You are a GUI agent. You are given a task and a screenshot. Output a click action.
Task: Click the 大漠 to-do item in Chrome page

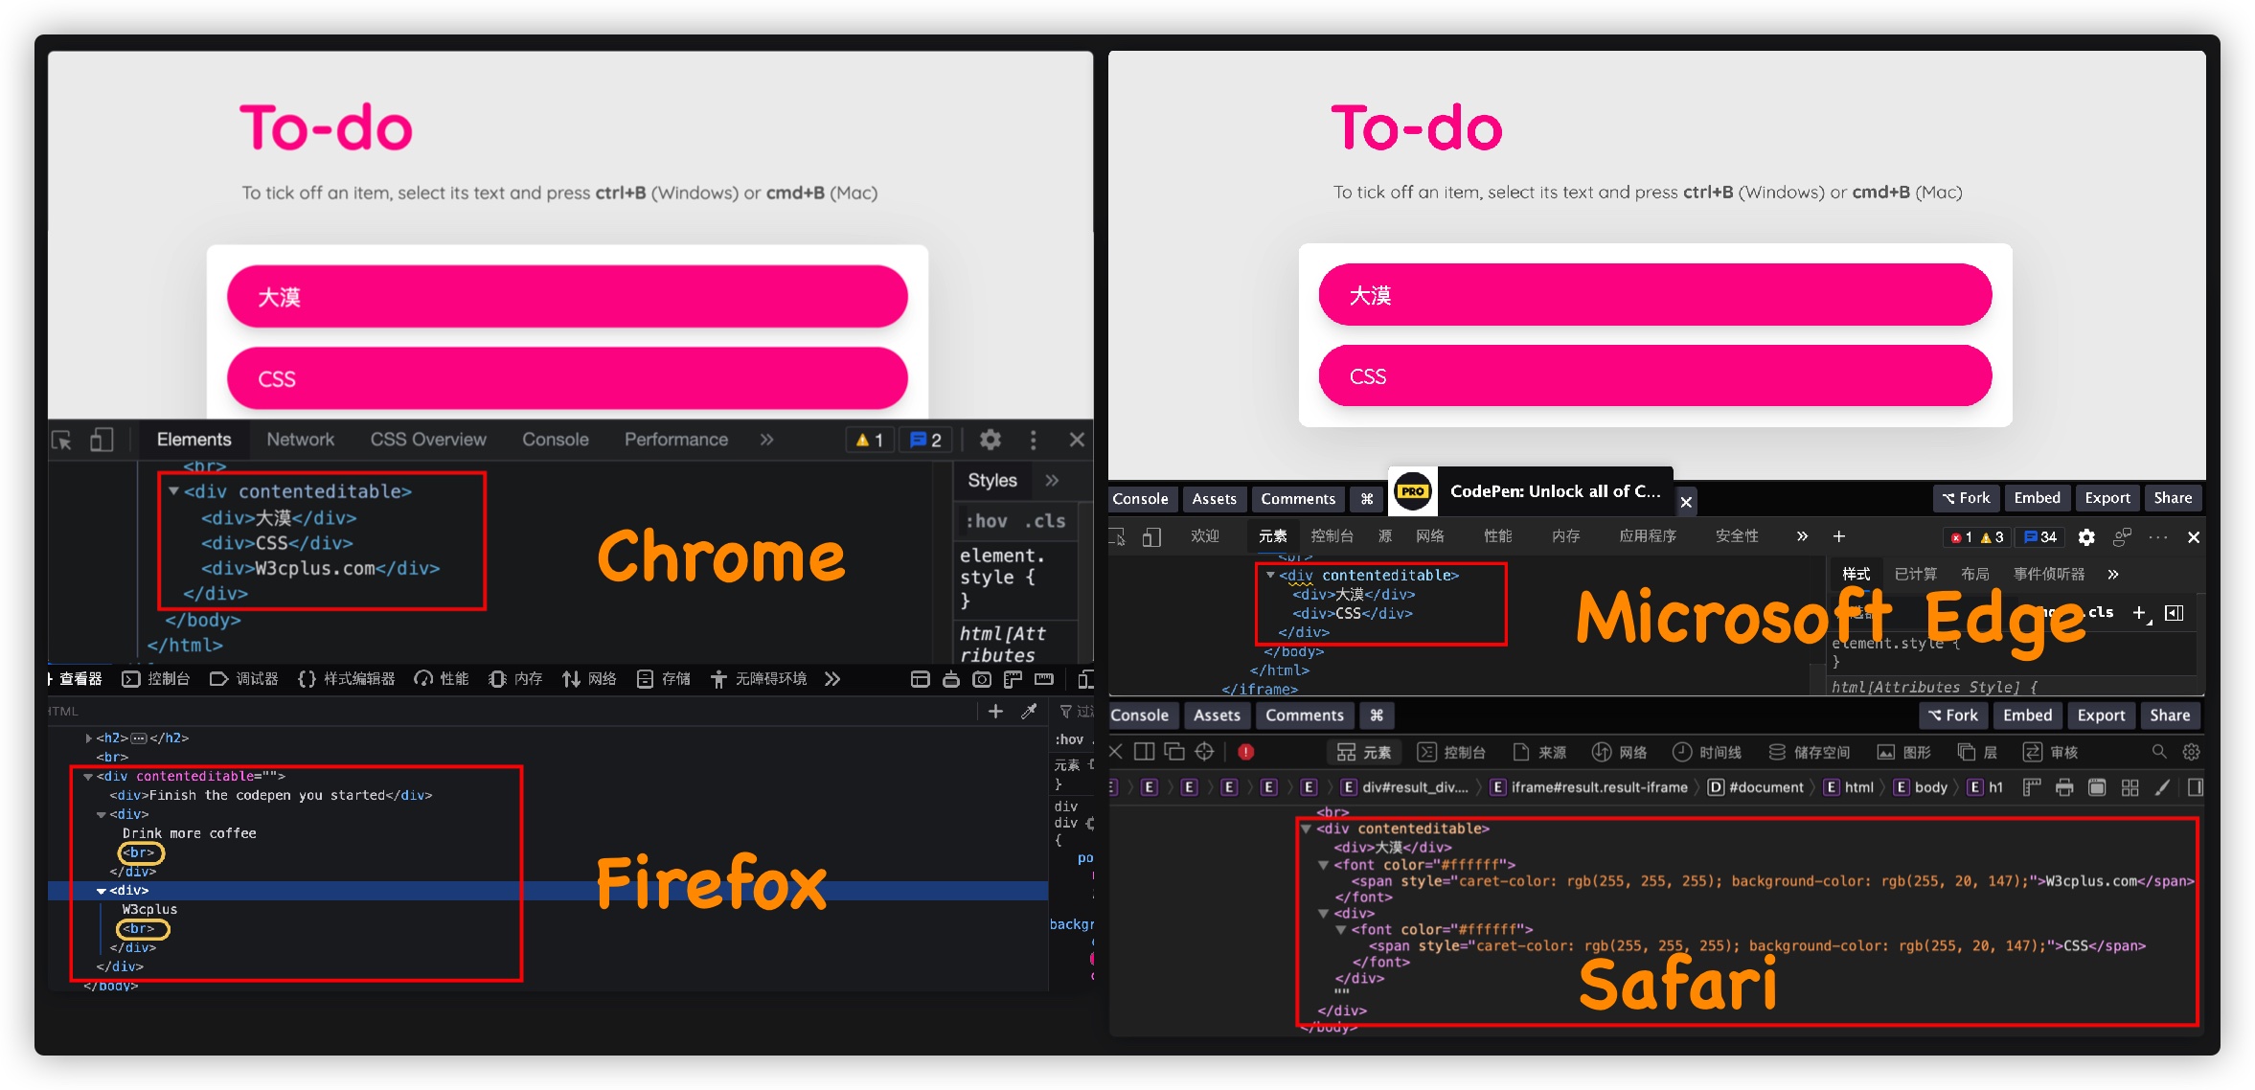567,297
